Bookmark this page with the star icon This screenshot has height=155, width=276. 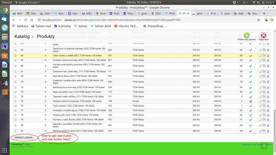(258, 20)
